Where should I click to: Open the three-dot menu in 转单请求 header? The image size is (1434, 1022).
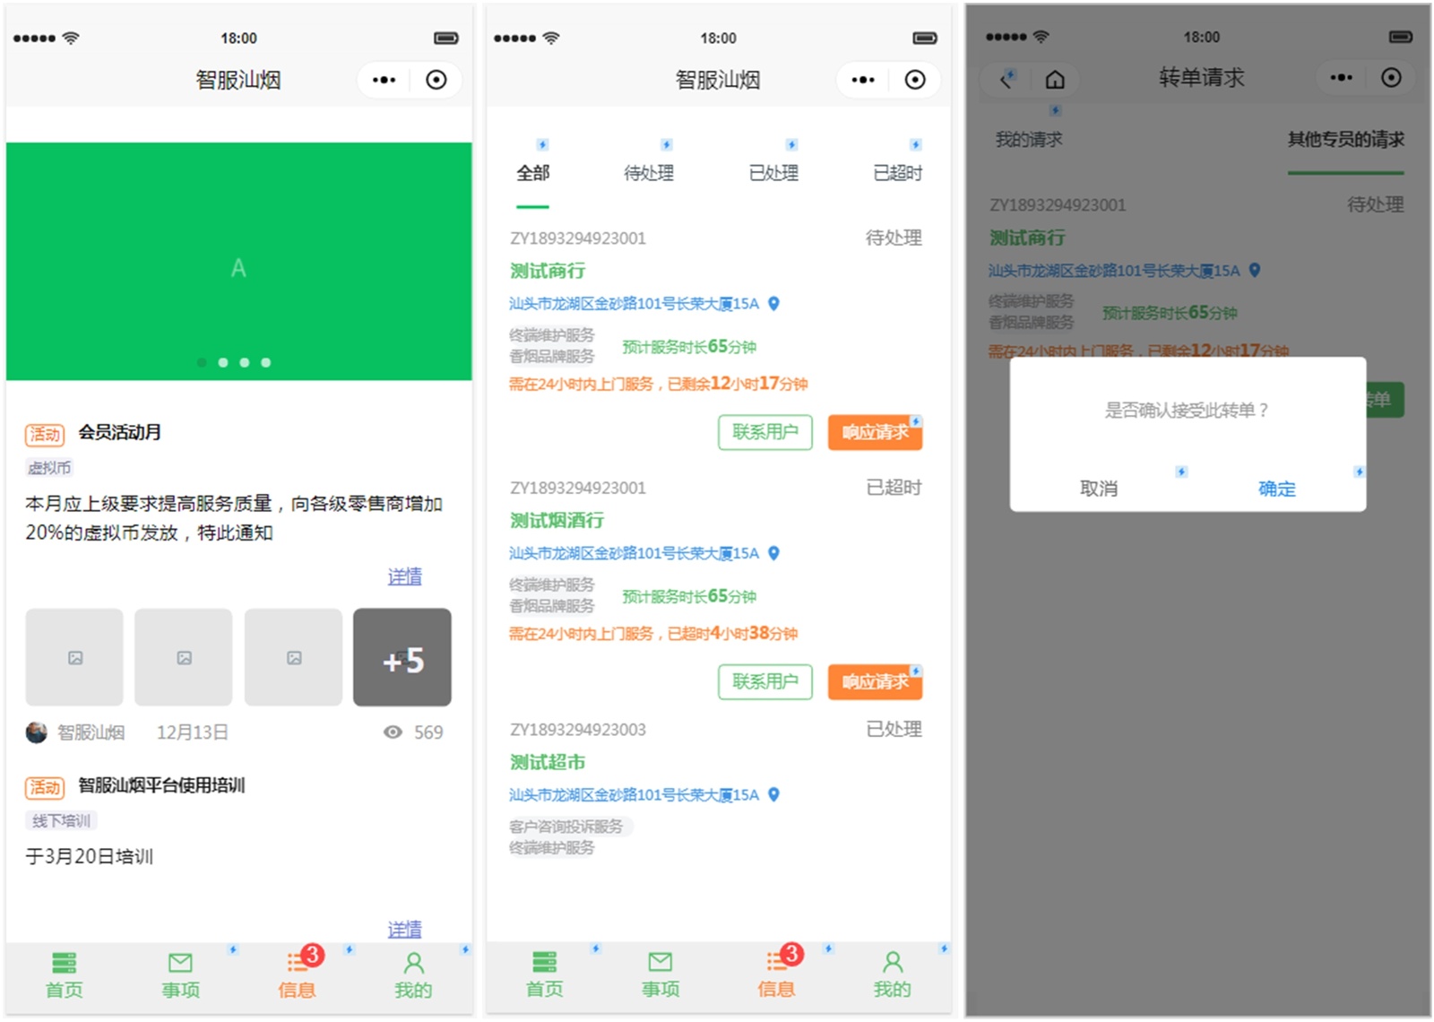(1341, 78)
